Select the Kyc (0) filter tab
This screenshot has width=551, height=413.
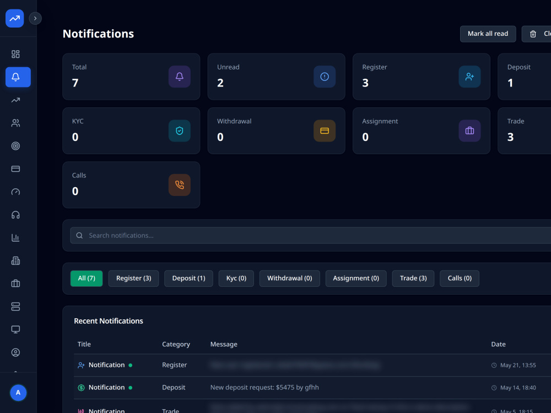236,279
